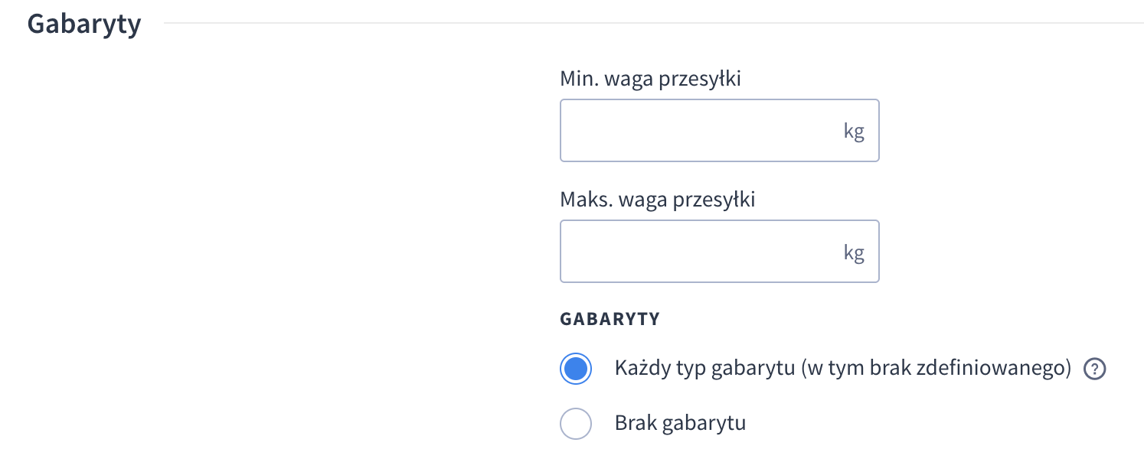The width and height of the screenshot is (1144, 462).
Task: Select 'Każdy typ gabarytu (w tym brak zdefiniowanego)'
Action: pyautogui.click(x=575, y=369)
